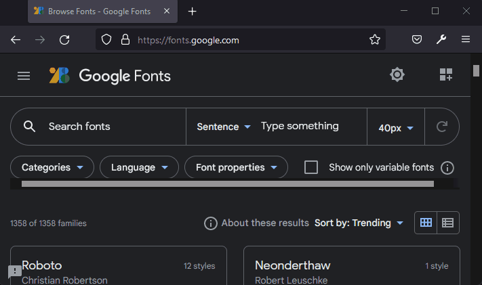Click the Christian Robertson author name
The width and height of the screenshot is (482, 285).
64,280
